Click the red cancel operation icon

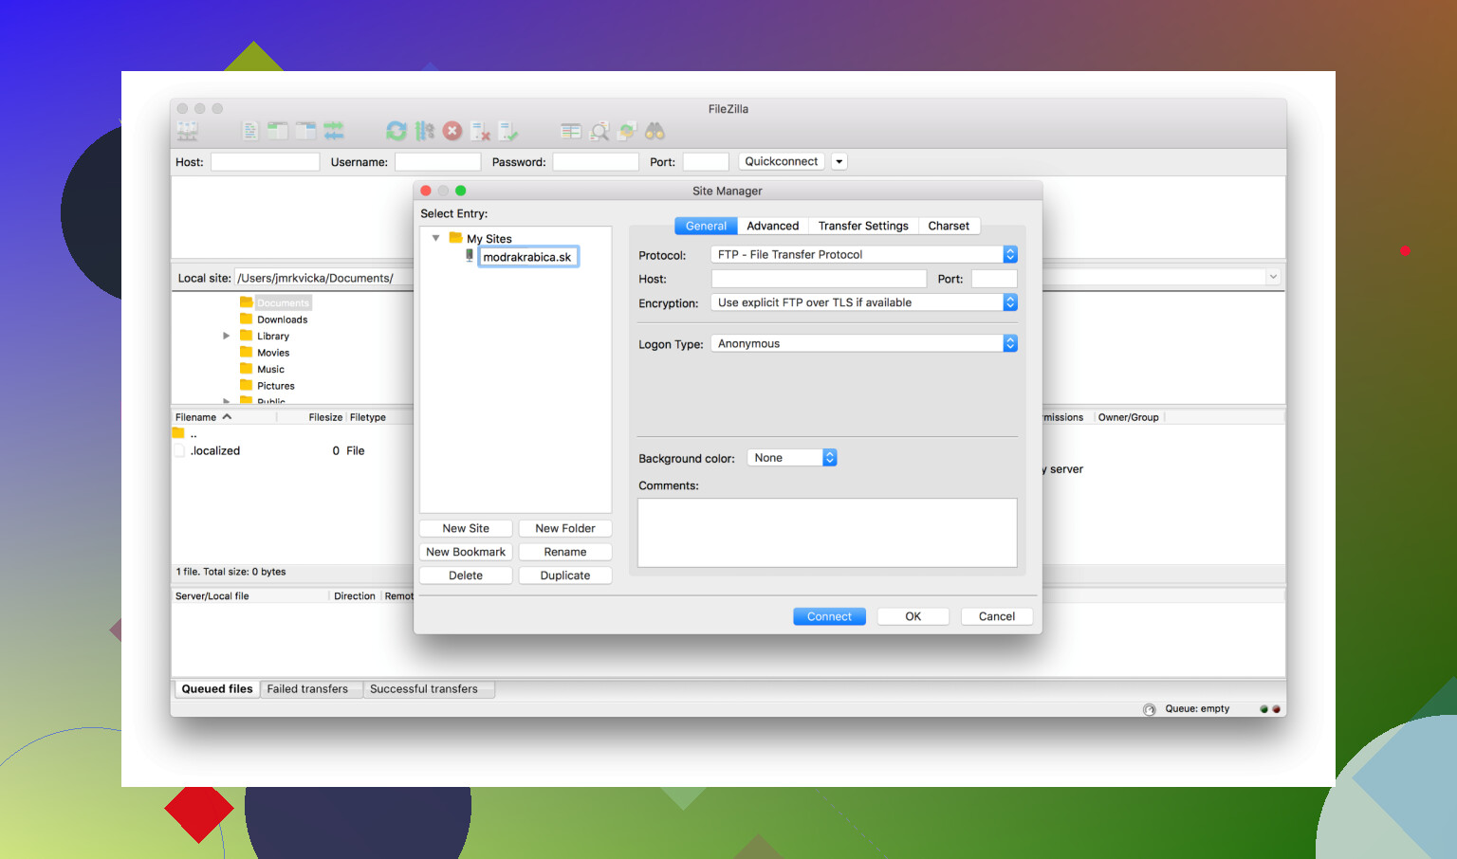452,132
